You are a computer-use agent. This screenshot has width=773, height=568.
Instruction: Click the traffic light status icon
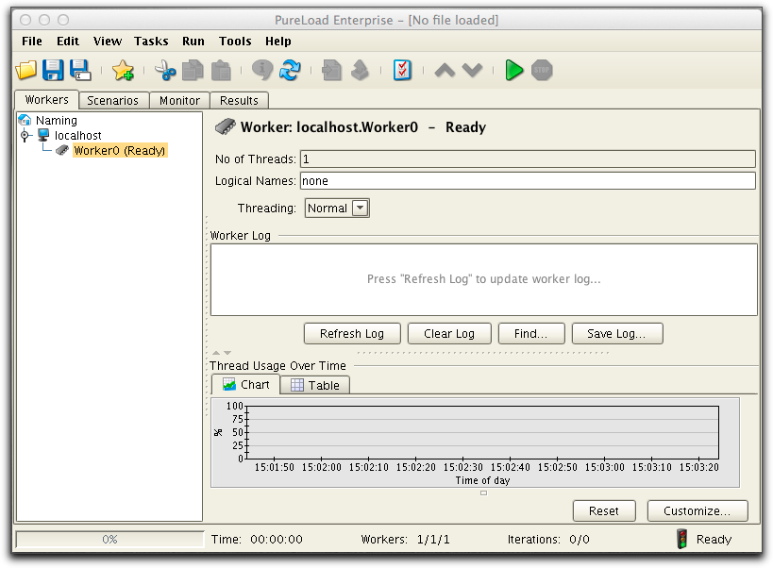[681, 539]
